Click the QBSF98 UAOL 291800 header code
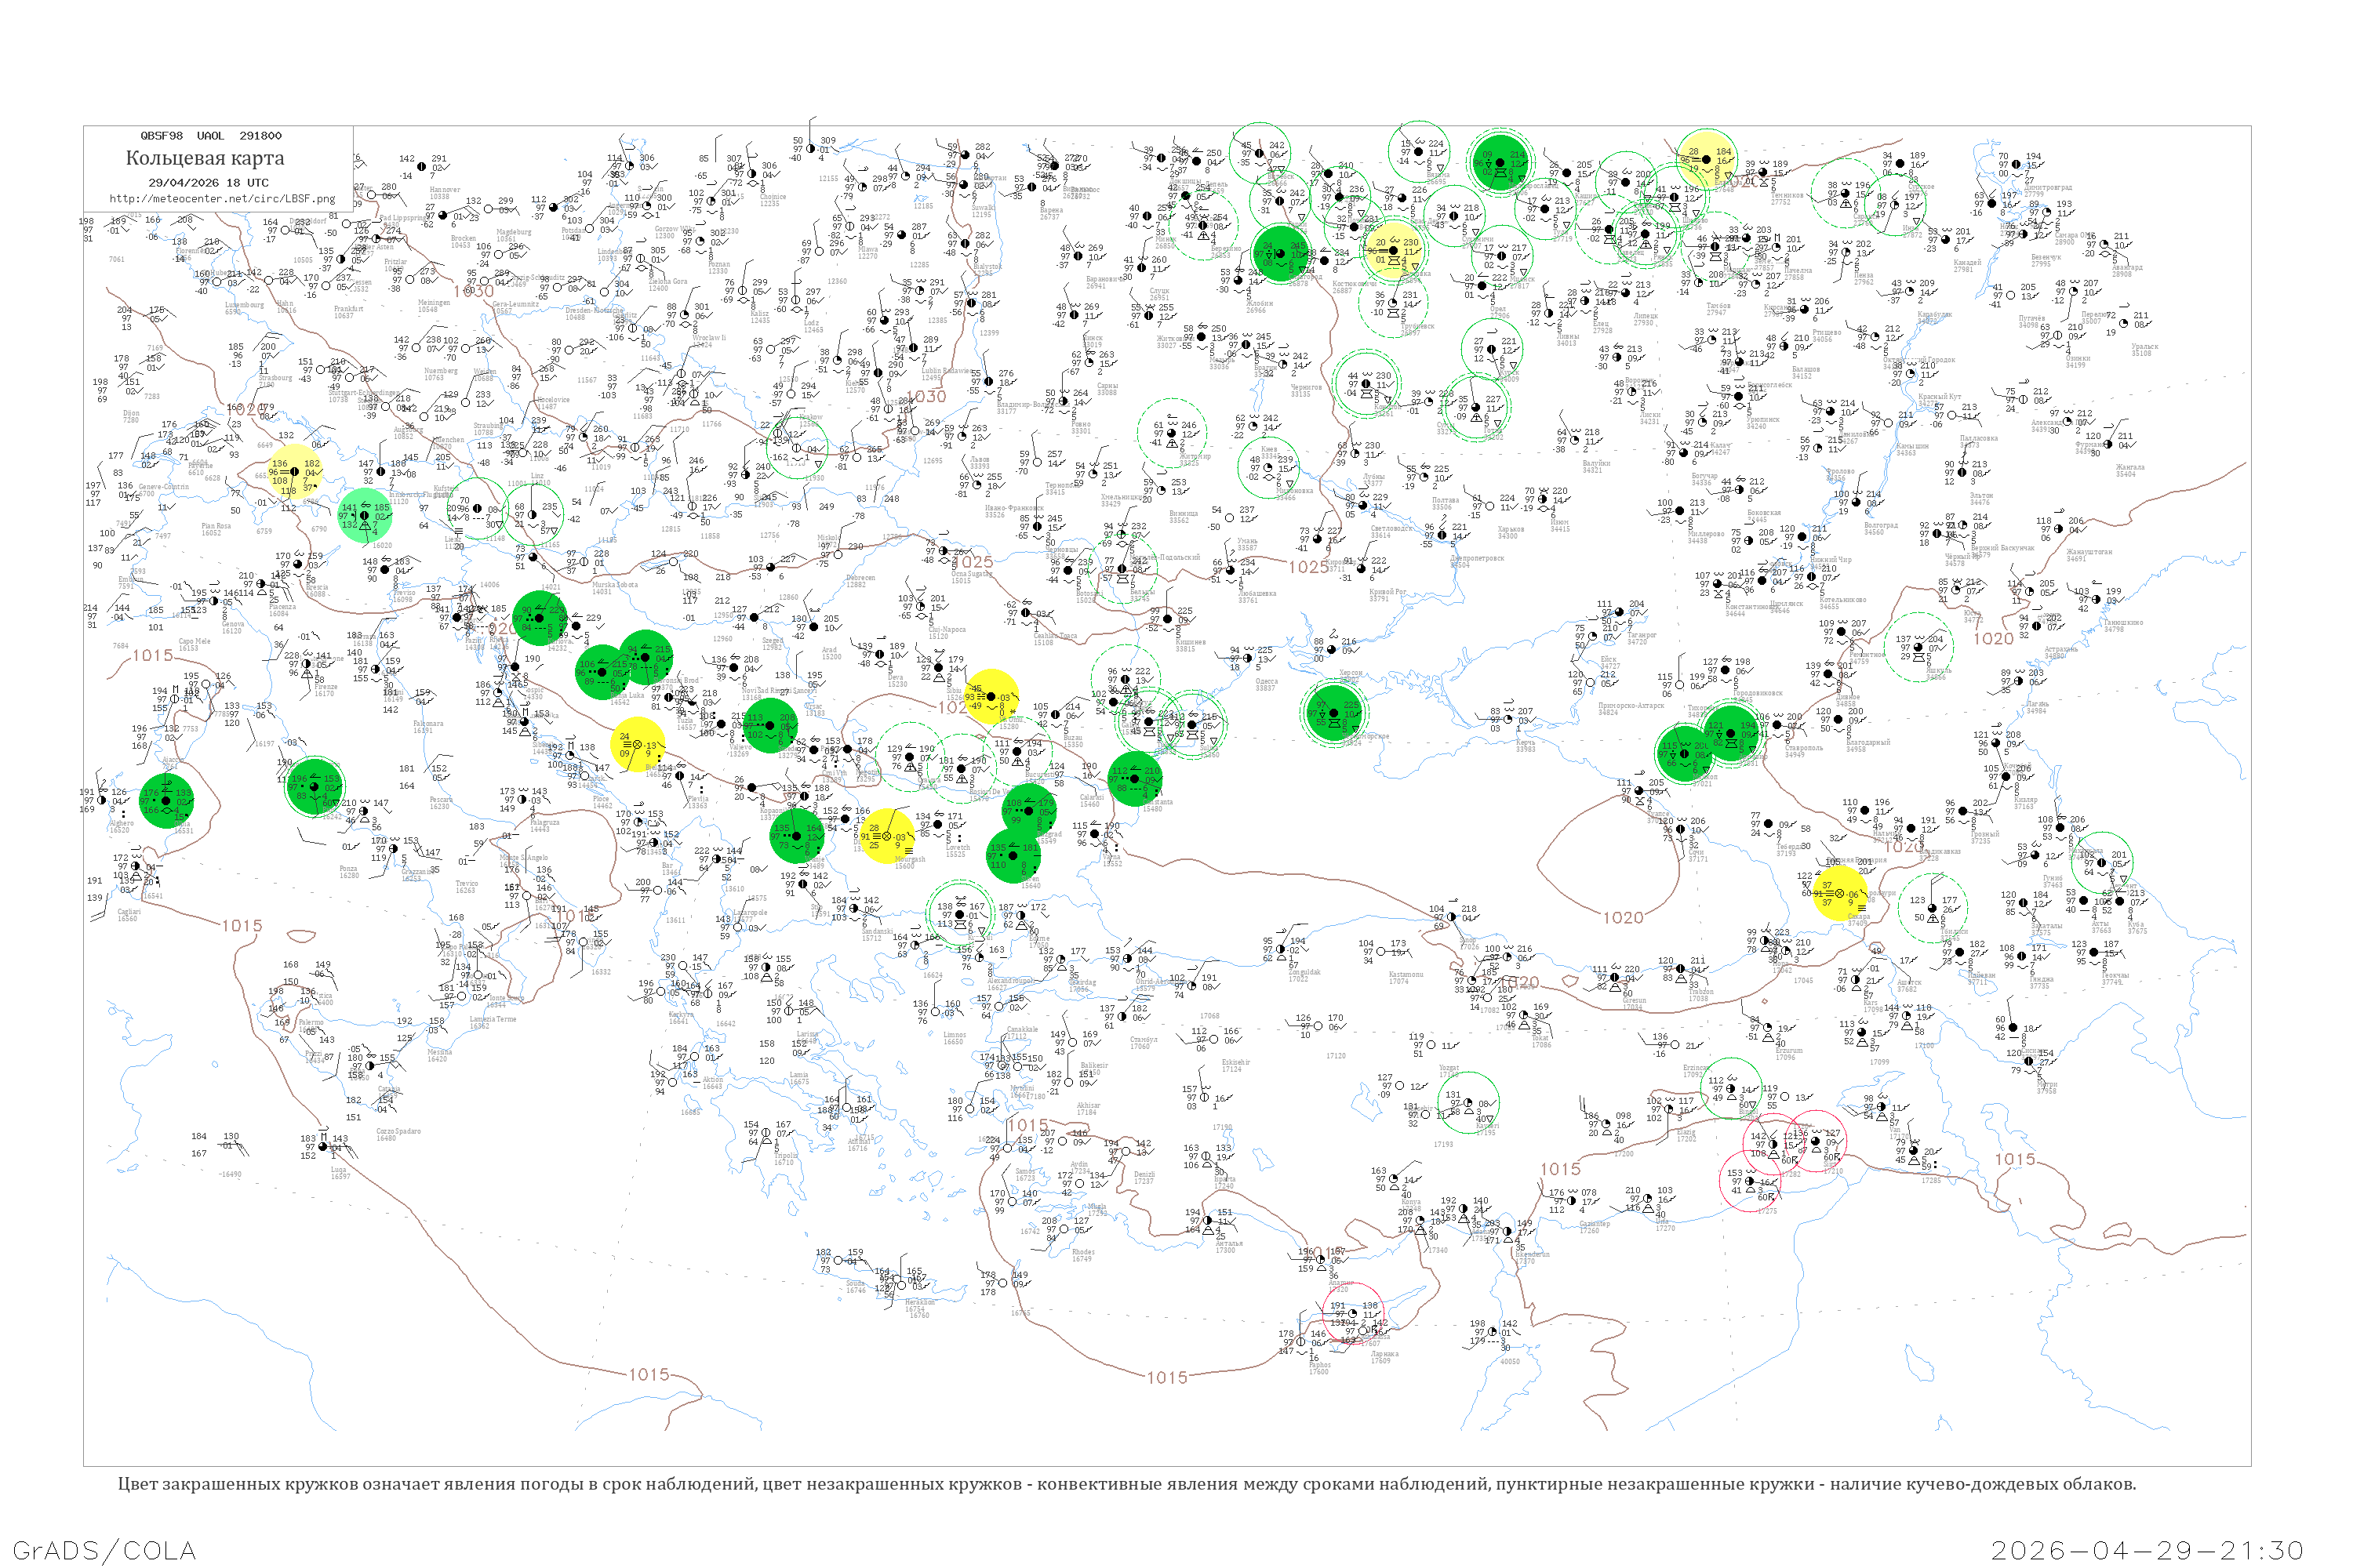The width and height of the screenshot is (2353, 1568). 211,135
